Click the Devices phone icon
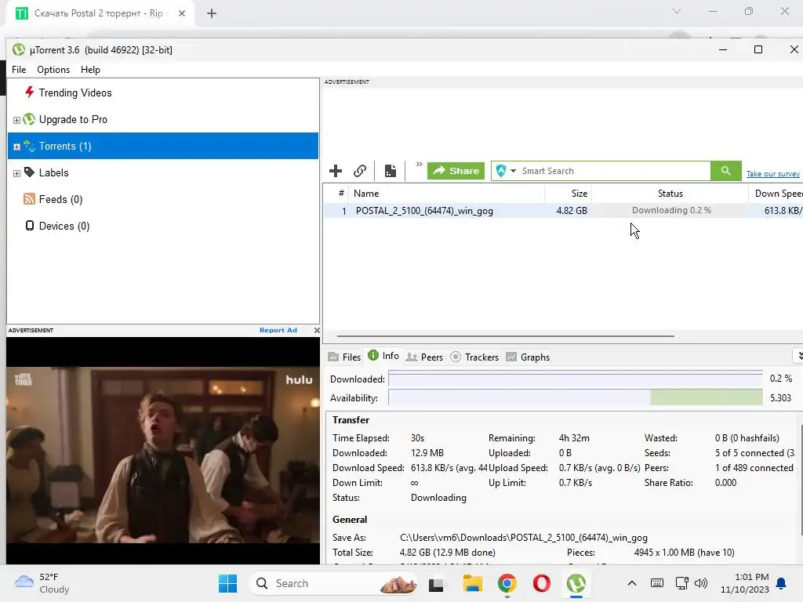The width and height of the screenshot is (803, 602). pos(30,225)
